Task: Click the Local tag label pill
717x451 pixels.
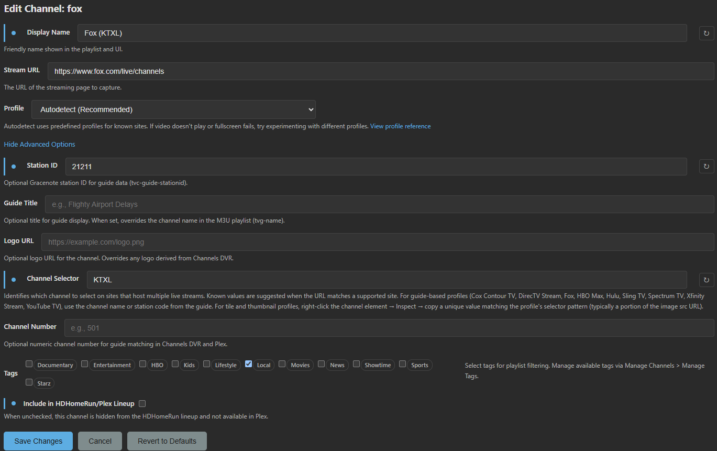Action: (x=264, y=365)
